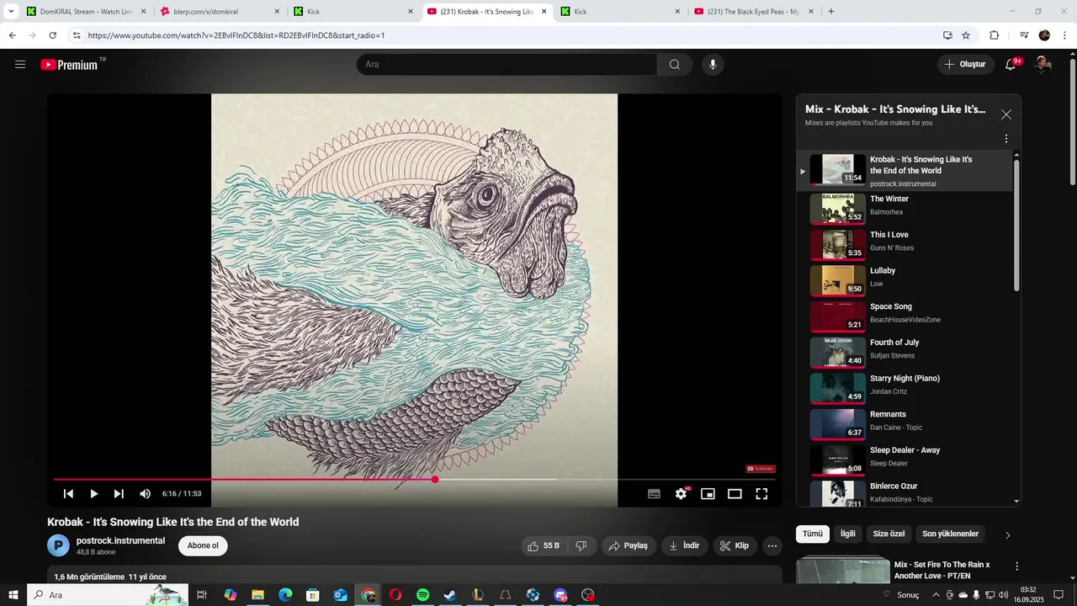1077x606 pixels.
Task: Like the video with thumbs up
Action: pyautogui.click(x=543, y=545)
